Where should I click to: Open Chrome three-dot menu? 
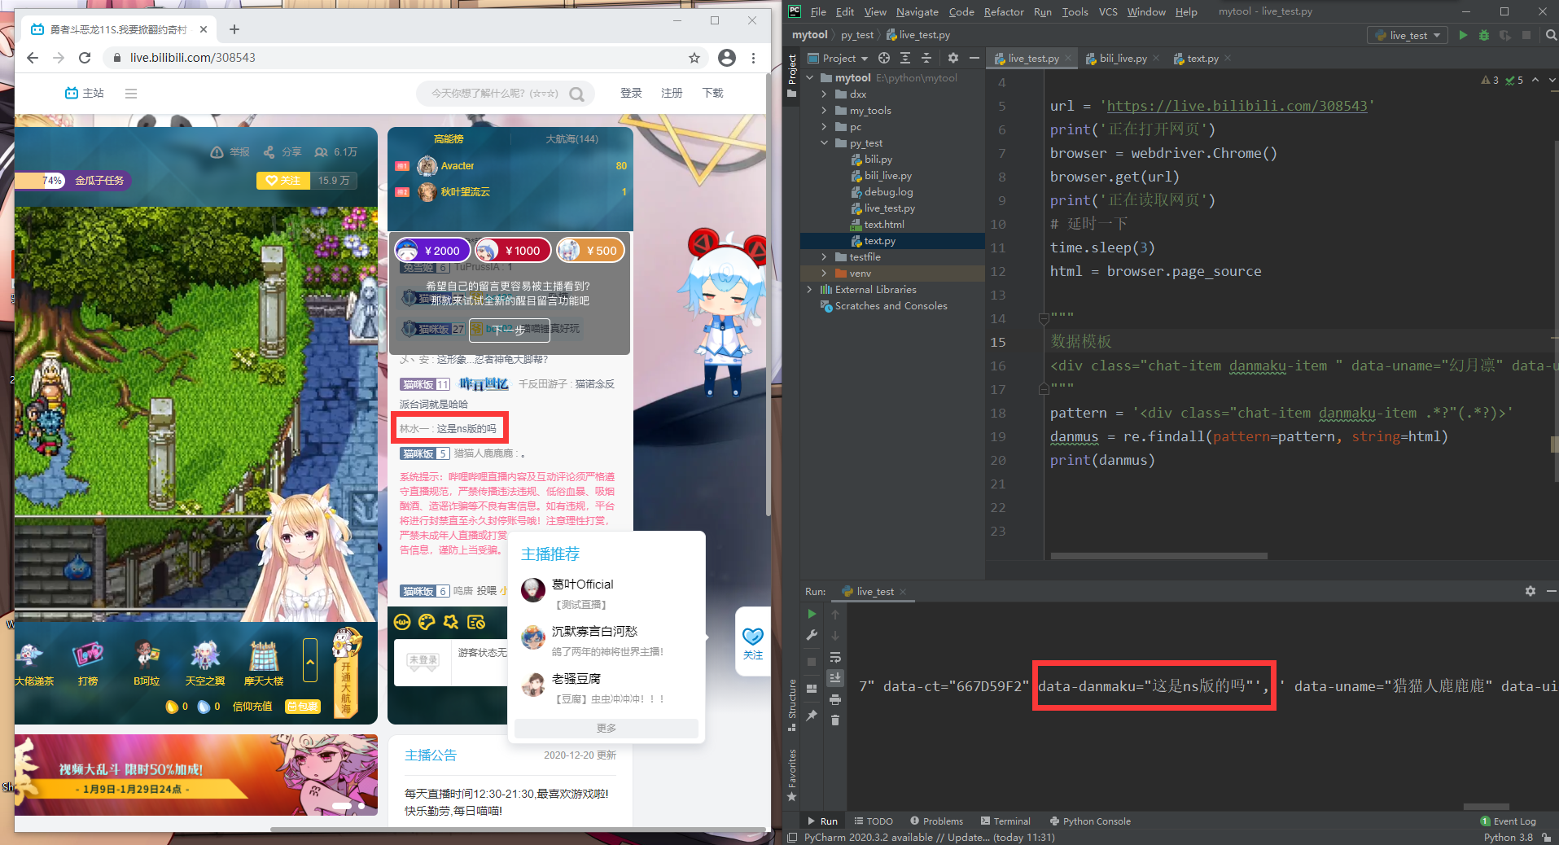click(x=754, y=58)
